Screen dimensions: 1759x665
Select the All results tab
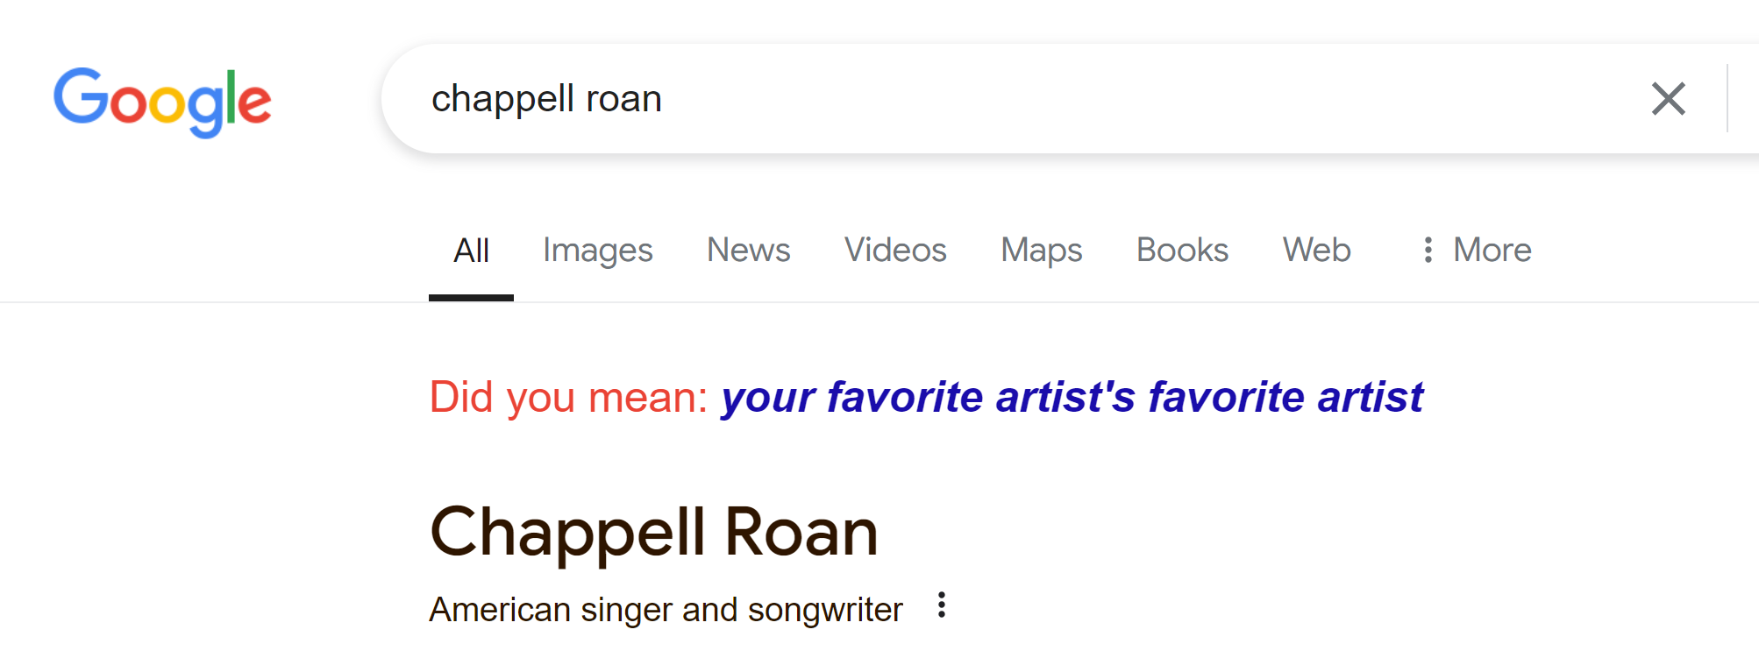point(471,251)
